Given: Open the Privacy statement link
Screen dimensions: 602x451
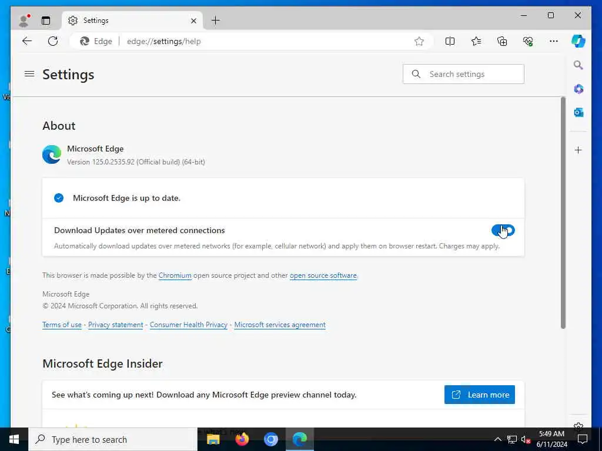Looking at the screenshot, I should (x=116, y=325).
